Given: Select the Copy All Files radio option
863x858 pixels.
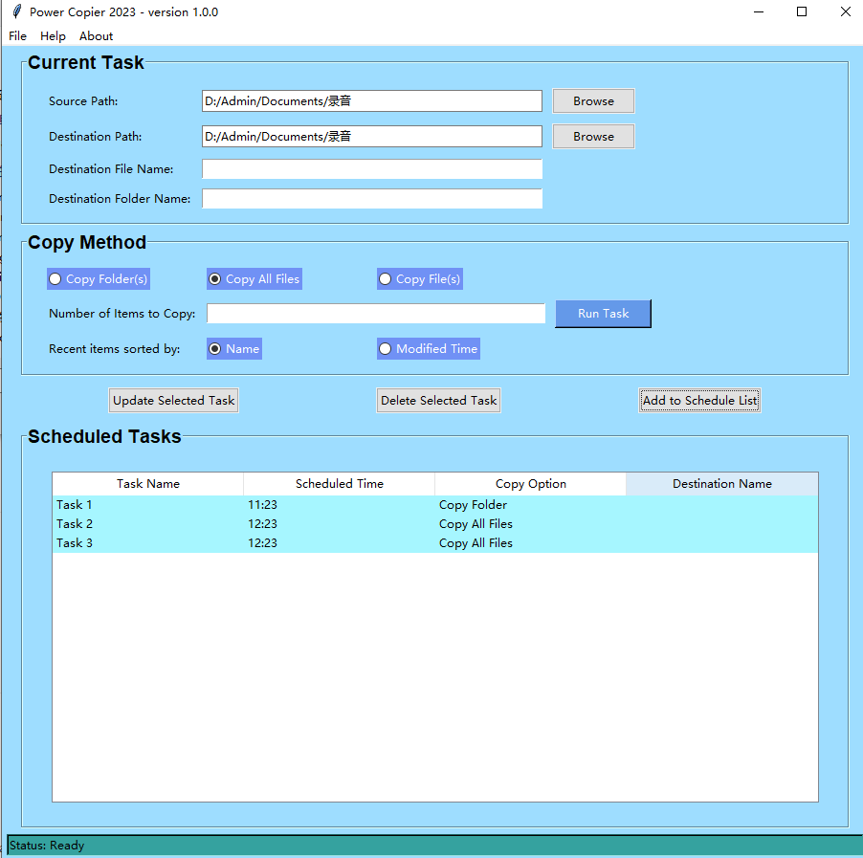Looking at the screenshot, I should 254,279.
